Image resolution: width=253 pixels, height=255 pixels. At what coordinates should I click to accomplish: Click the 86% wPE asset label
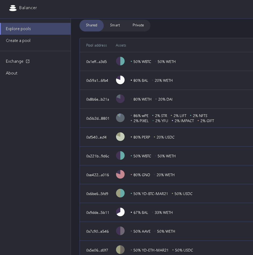141,116
